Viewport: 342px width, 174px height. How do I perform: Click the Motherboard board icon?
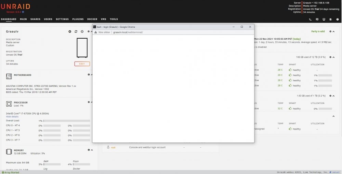tap(9, 76)
